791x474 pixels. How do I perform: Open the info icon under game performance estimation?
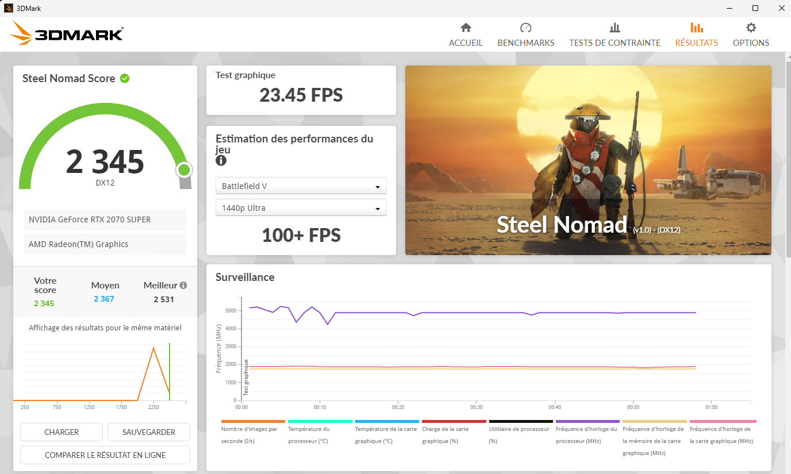click(x=221, y=161)
